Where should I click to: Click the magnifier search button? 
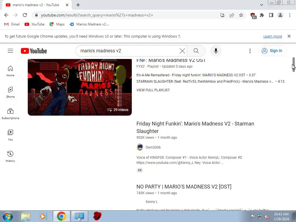pyautogui.click(x=196, y=51)
